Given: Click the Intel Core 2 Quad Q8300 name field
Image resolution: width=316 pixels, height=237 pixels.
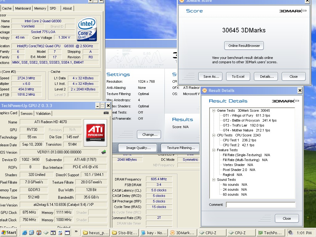Looking at the screenshot, I should click(x=43, y=21).
